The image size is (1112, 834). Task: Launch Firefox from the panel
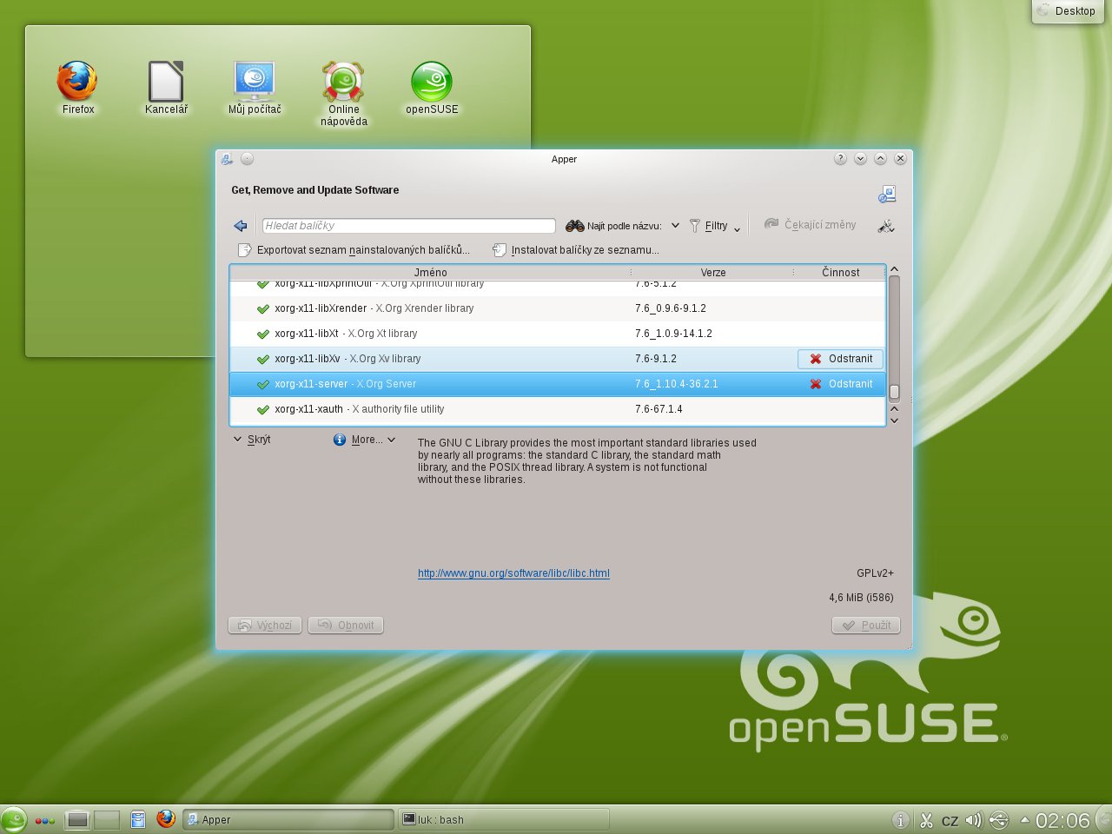[166, 818]
